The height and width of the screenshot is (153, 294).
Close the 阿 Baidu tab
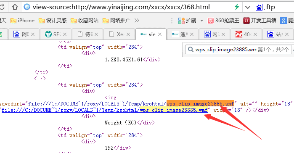tap(33, 34)
